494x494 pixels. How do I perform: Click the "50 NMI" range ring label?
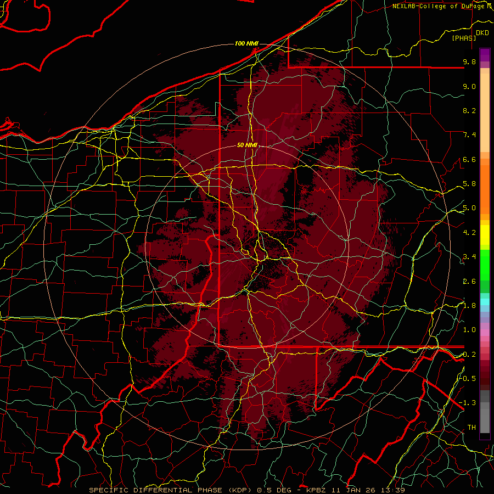click(x=248, y=145)
